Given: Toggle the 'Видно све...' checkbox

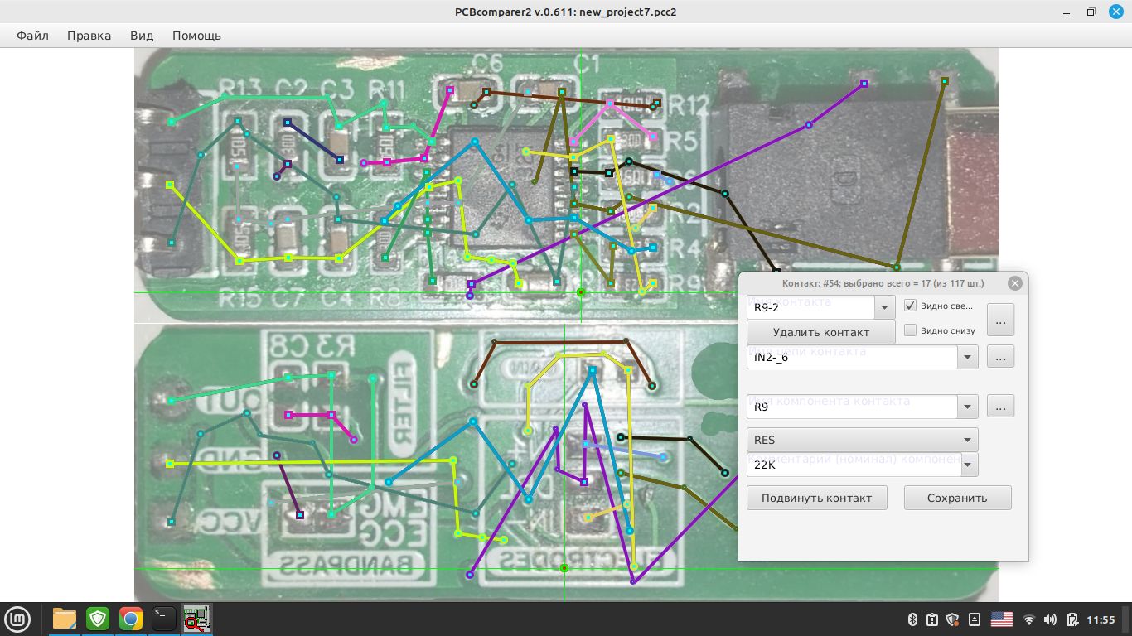Looking at the screenshot, I should [910, 306].
